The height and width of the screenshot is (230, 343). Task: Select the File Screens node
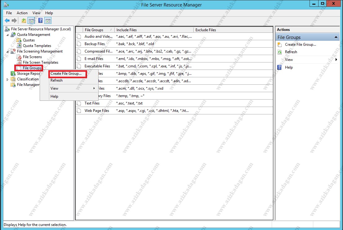pos(30,57)
